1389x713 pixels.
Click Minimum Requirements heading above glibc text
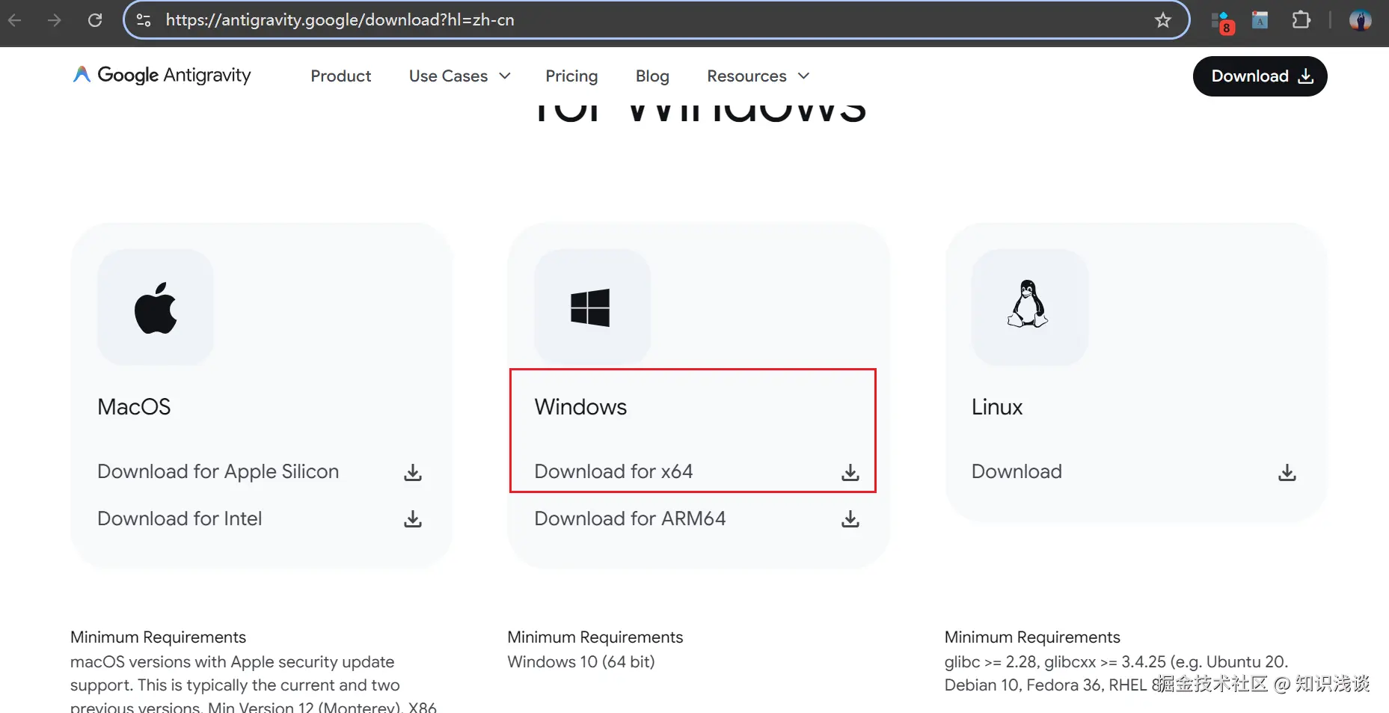pos(1032,637)
